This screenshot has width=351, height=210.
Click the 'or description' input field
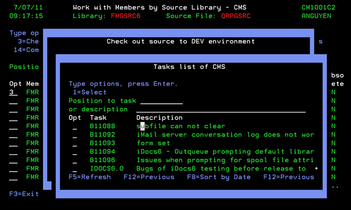click(x=220, y=109)
